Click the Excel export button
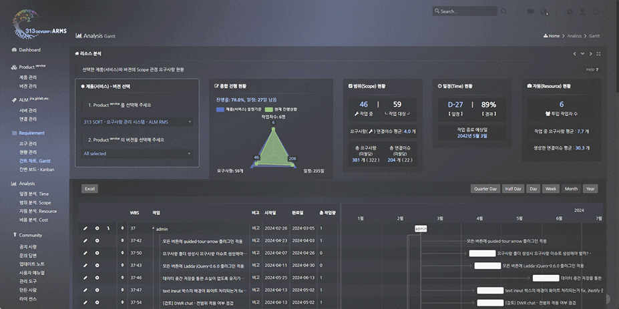The width and height of the screenshot is (619, 309). [90, 189]
